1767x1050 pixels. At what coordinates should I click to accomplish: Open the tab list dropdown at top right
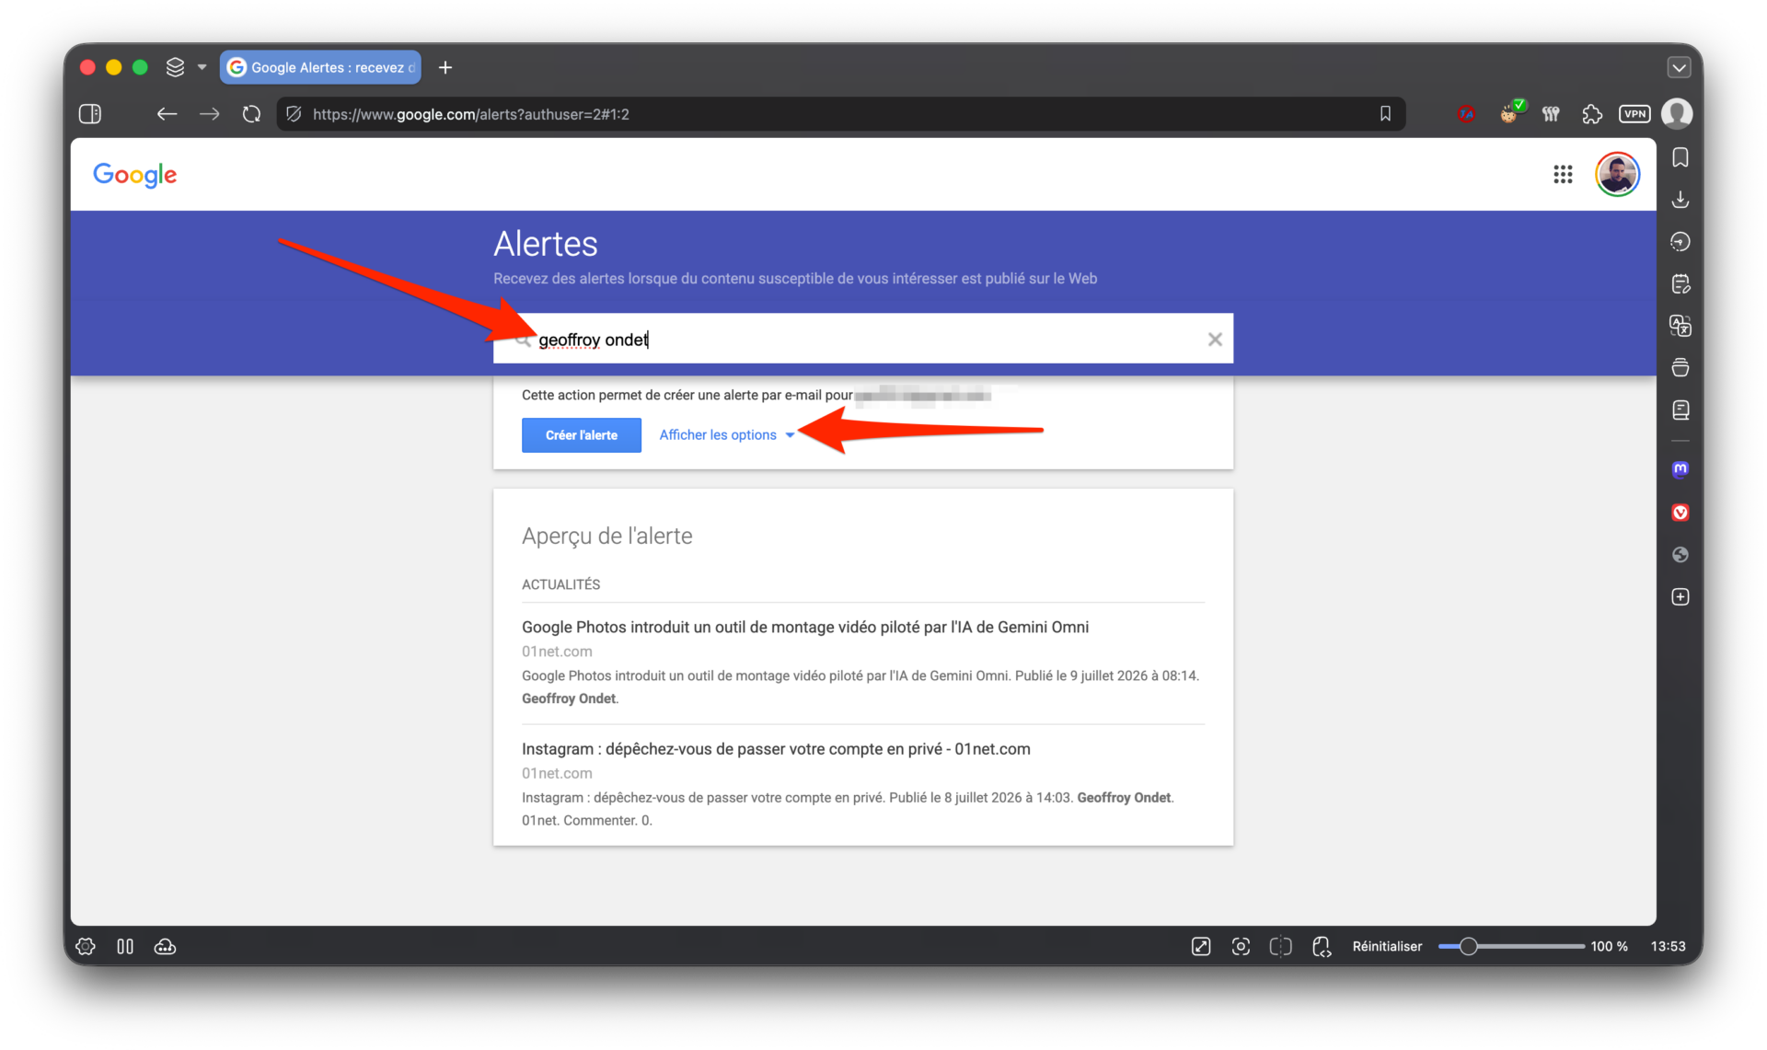[1679, 67]
